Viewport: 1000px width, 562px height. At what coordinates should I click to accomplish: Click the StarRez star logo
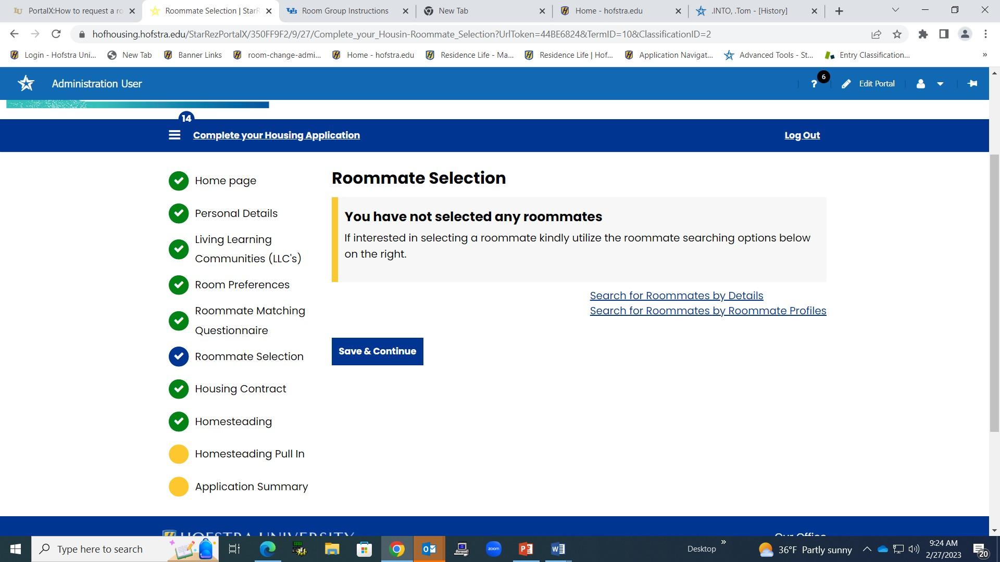pyautogui.click(x=26, y=84)
